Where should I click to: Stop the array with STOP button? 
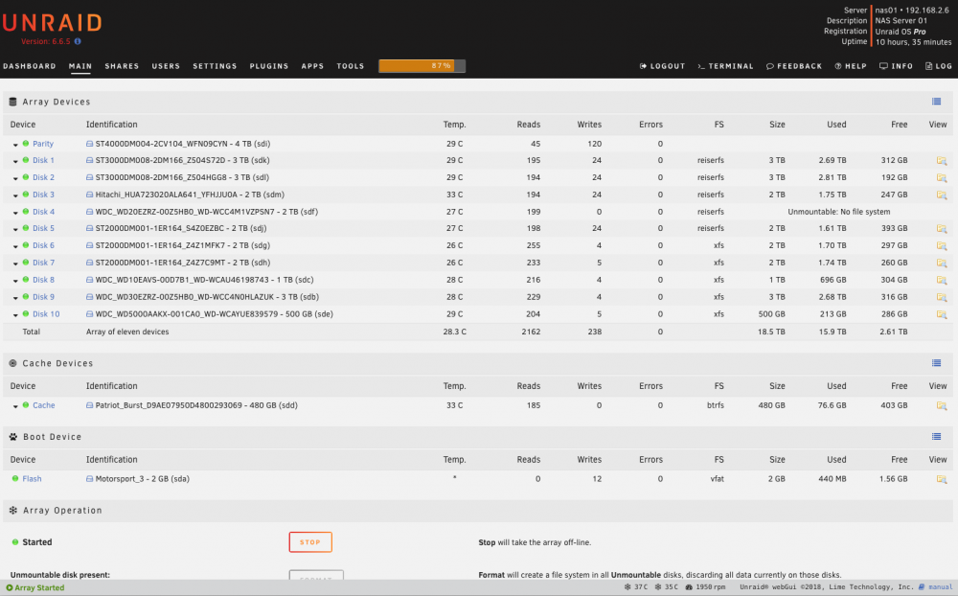tap(310, 542)
